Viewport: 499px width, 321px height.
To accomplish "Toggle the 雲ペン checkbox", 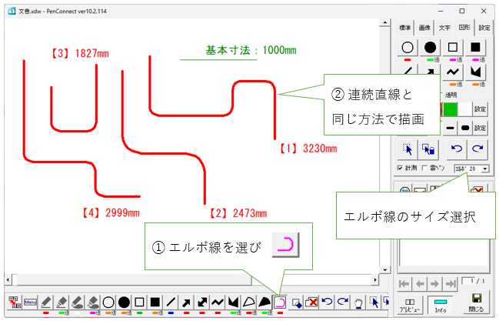I will click(425, 168).
